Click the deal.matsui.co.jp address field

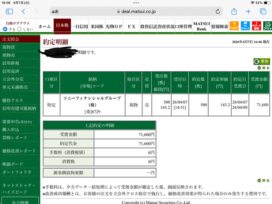click(x=136, y=11)
